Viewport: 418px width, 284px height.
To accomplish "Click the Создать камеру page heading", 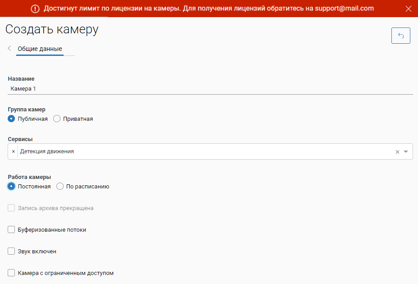I will coord(52,30).
